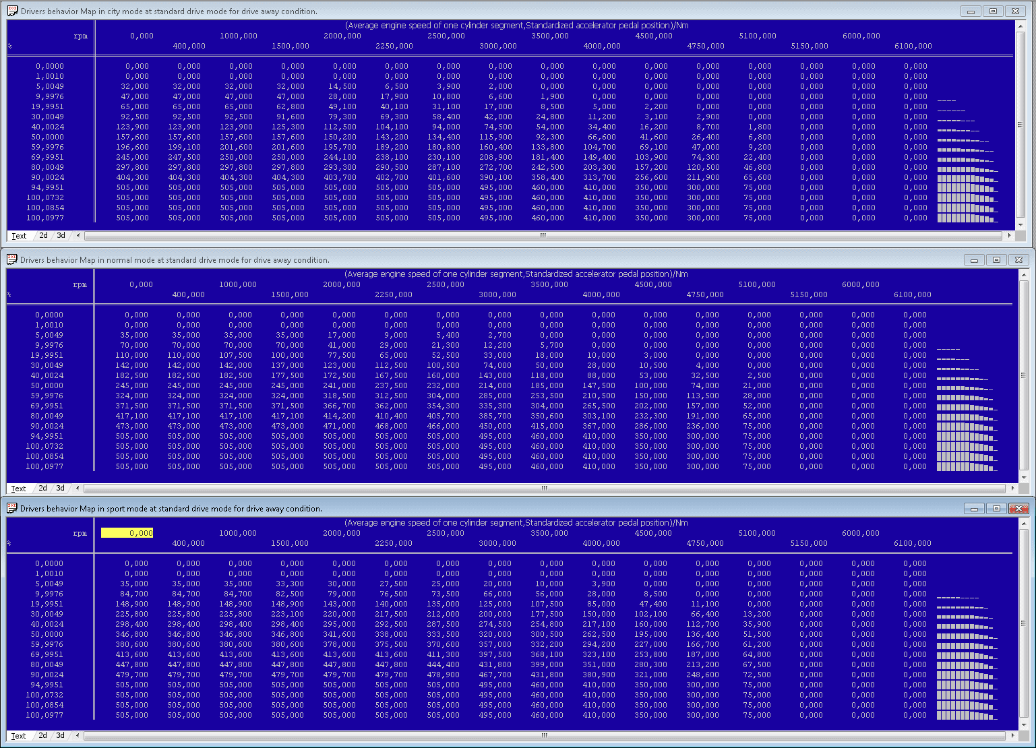This screenshot has height=748, width=1036.
Task: Click the left scroll arrow in the normal mode window
Action: pyautogui.click(x=78, y=489)
